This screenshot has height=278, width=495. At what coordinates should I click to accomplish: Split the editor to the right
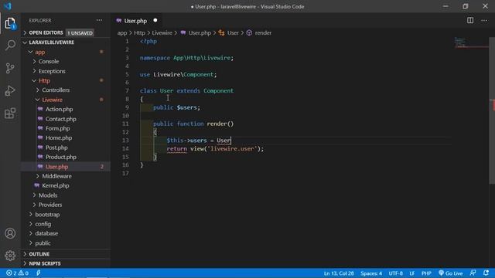[470, 21]
